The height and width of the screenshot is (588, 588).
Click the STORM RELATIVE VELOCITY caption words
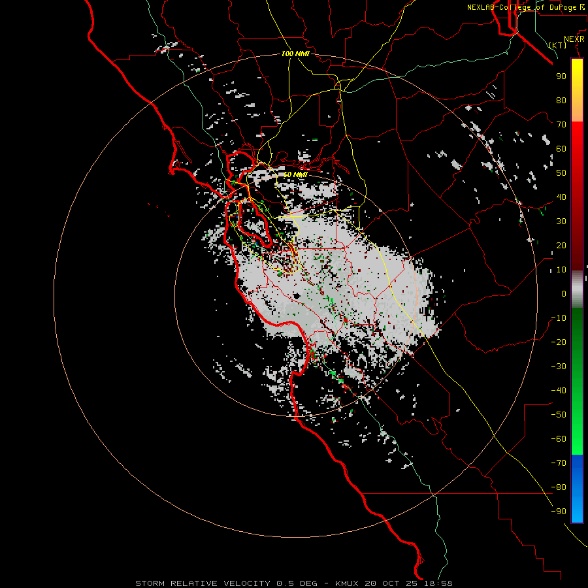pyautogui.click(x=203, y=583)
